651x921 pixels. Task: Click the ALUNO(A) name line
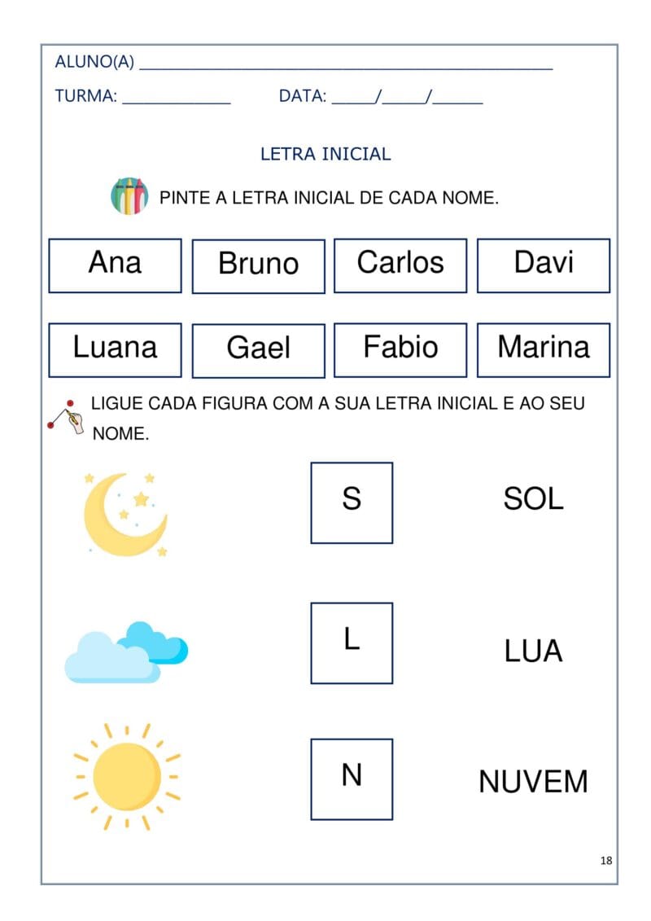[x=347, y=64]
